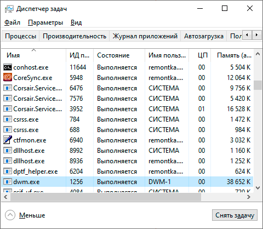Click the ctfmon.exe pen icon
The height and width of the screenshot is (229, 263).
click(x=8, y=140)
